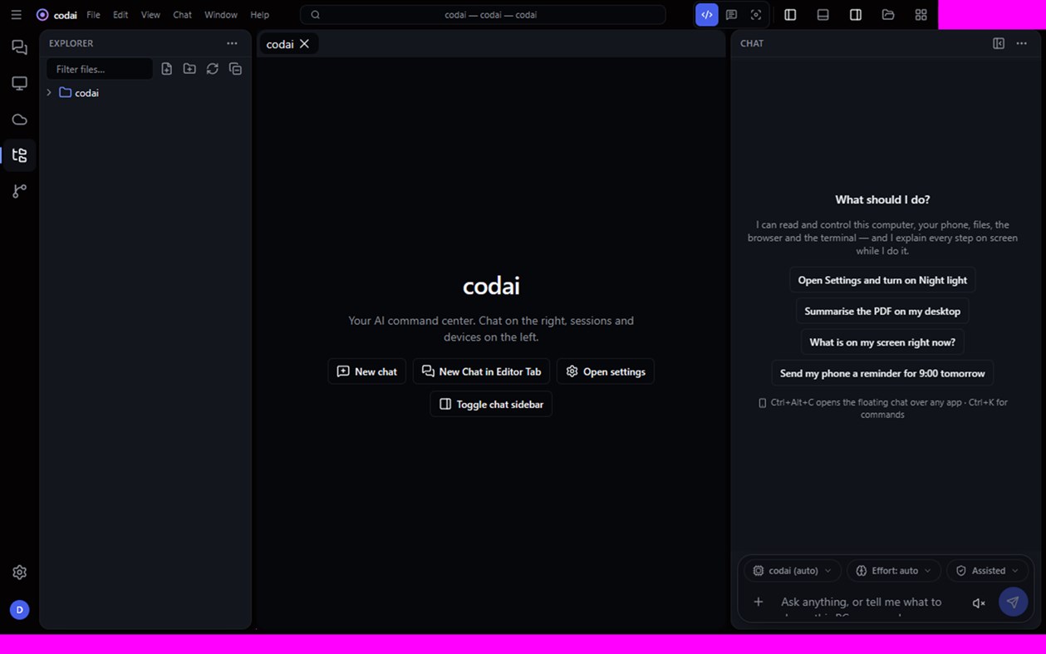This screenshot has height=654, width=1046.
Task: Choose 'Open Settings and turn on Night light' suggestion
Action: point(882,280)
